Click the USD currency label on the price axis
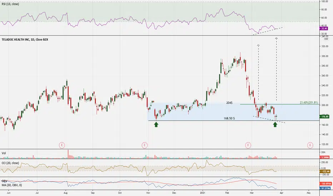Viewport: 333px width, 196px height. pos(326,39)
